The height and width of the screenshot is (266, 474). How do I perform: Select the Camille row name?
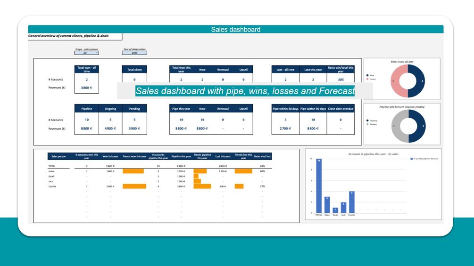tap(52, 187)
